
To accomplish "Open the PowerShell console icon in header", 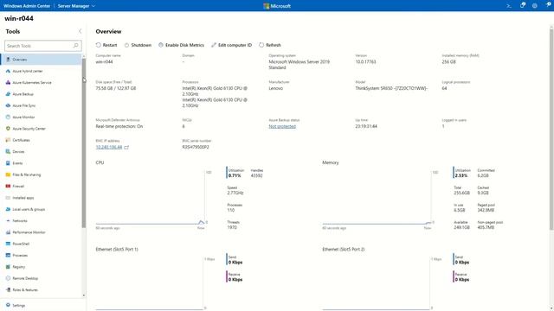I will pos(509,6).
